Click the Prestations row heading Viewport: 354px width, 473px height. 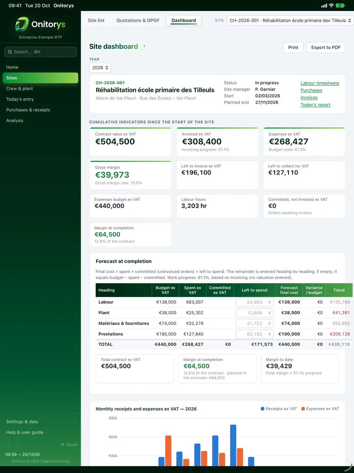[111, 334]
